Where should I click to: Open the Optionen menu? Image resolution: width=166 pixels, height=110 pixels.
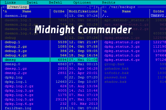(82, 2)
